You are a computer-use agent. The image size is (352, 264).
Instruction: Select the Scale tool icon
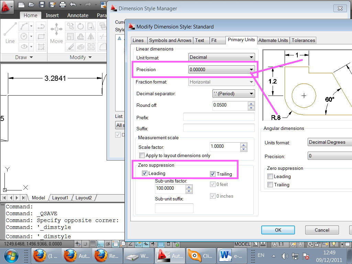point(70,36)
